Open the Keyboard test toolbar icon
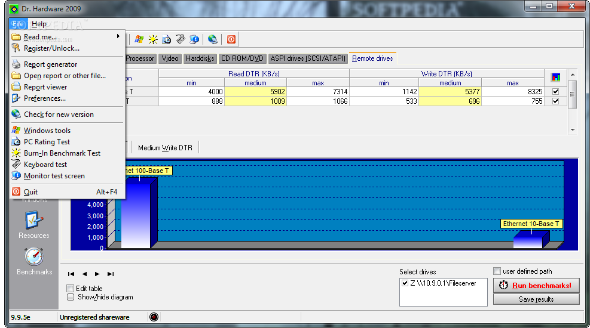Screen dimensions: 590x328 (181, 39)
